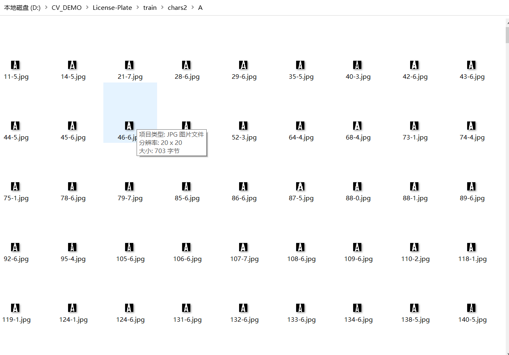
Task: Click the 133-6.jpg file name
Action: coord(301,320)
